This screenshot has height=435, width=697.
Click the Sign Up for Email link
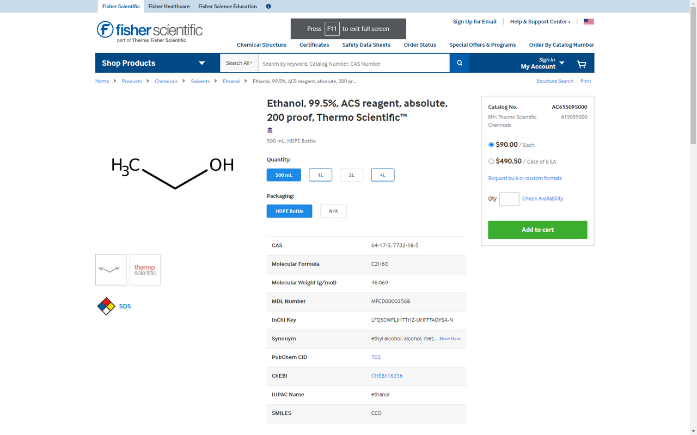tap(474, 22)
